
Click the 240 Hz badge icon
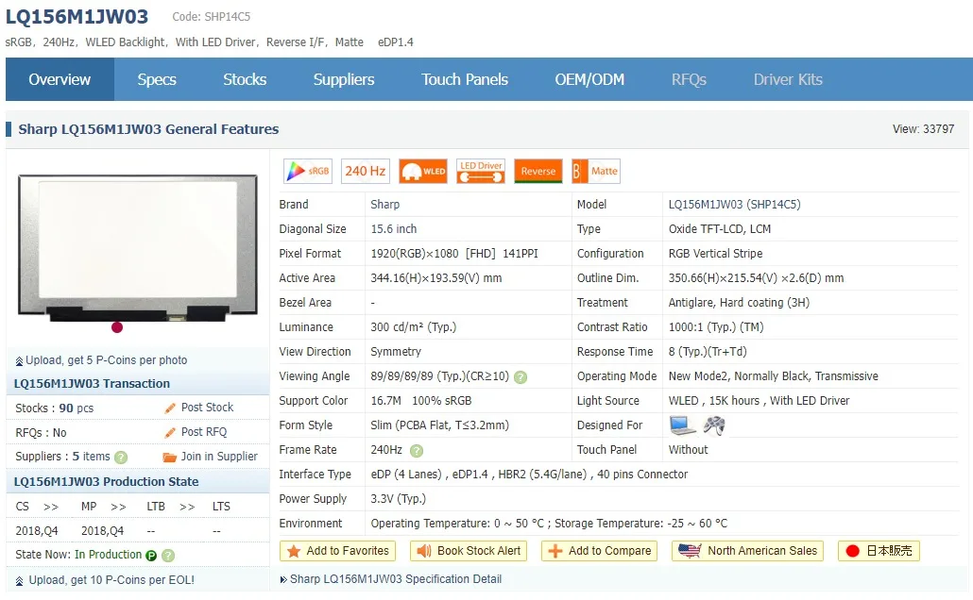[x=366, y=171]
